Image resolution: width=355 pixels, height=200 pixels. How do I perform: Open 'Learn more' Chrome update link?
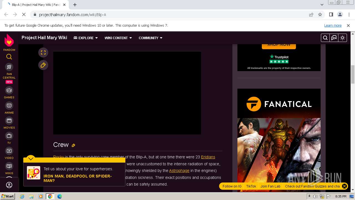coord(333,26)
